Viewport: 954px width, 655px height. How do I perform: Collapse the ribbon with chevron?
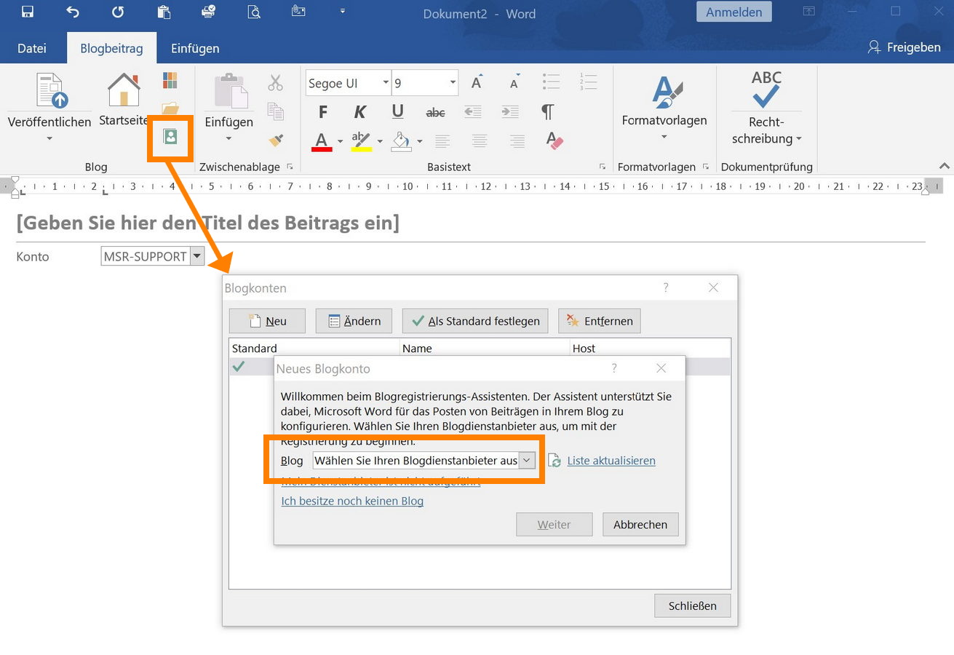point(945,167)
